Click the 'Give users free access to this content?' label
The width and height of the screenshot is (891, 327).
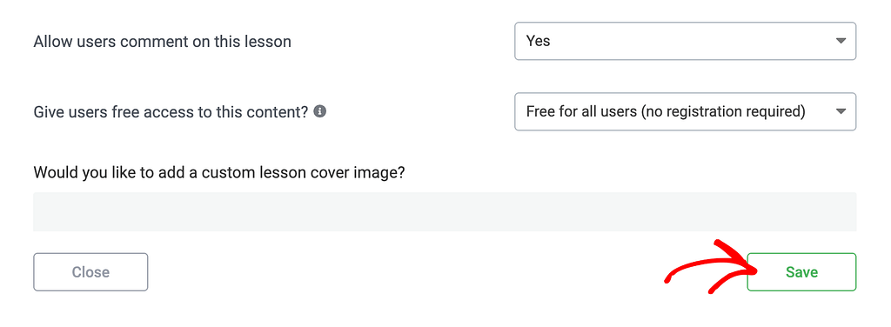click(x=171, y=112)
